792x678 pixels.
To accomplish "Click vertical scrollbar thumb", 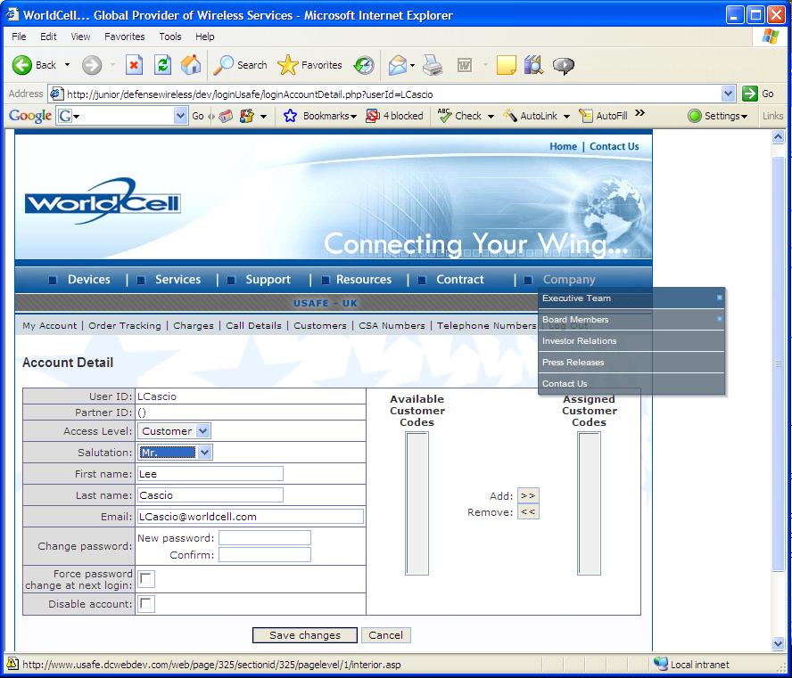I will point(778,364).
